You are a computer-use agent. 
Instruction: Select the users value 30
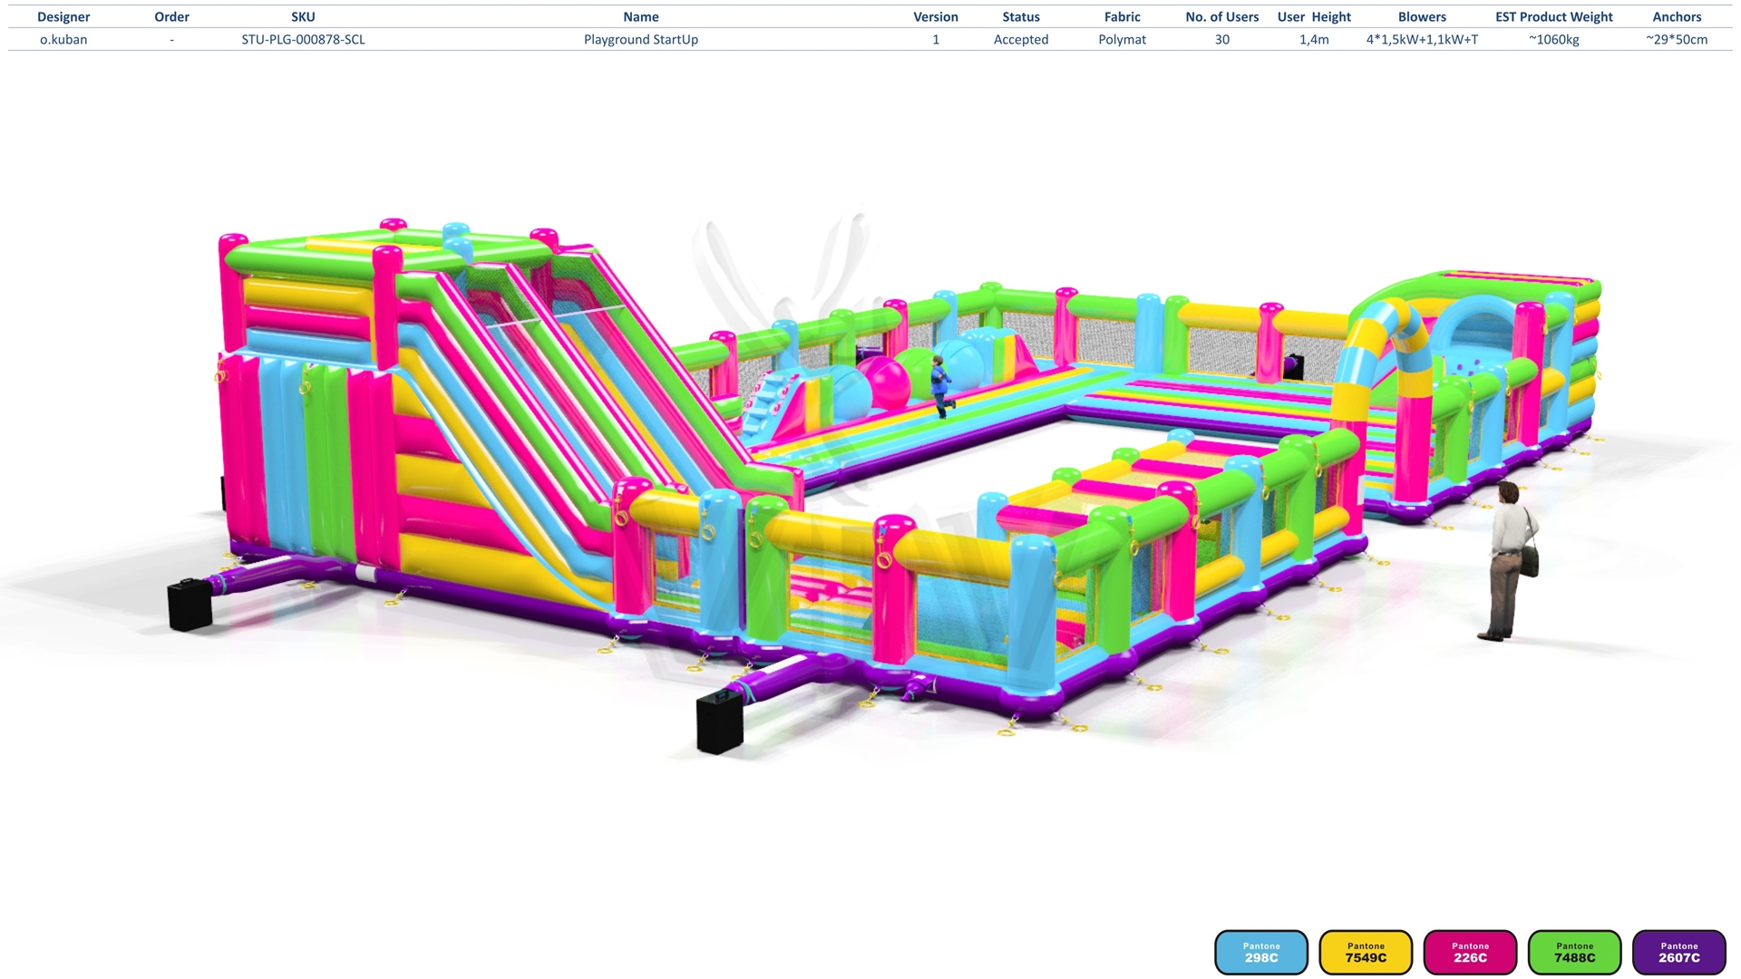[x=1222, y=40]
